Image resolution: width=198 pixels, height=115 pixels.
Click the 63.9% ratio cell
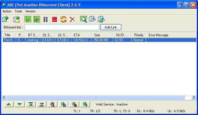pyautogui.click(x=122, y=40)
